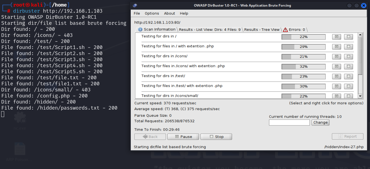Click the Report button
370x169 pixels.
click(348, 136)
